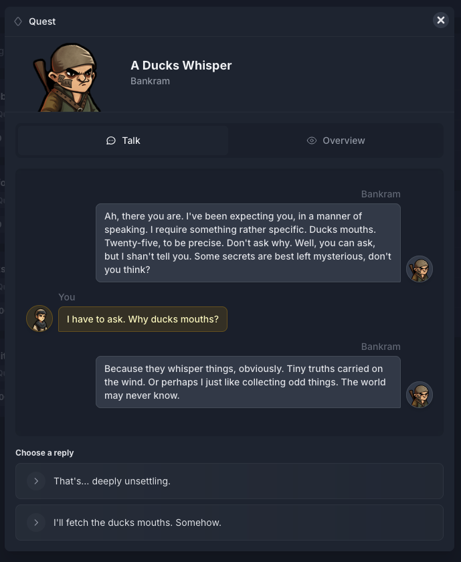Click the "Because they whisper things" message bubble

point(248,382)
